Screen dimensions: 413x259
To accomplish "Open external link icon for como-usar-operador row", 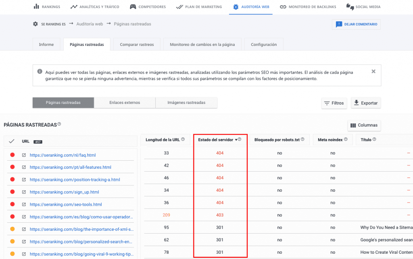I will point(24,217).
